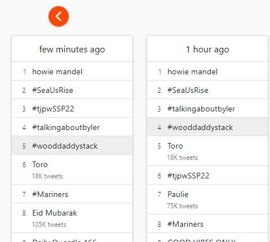Select #SeaUsRise in 1 hour ago column

207,89
